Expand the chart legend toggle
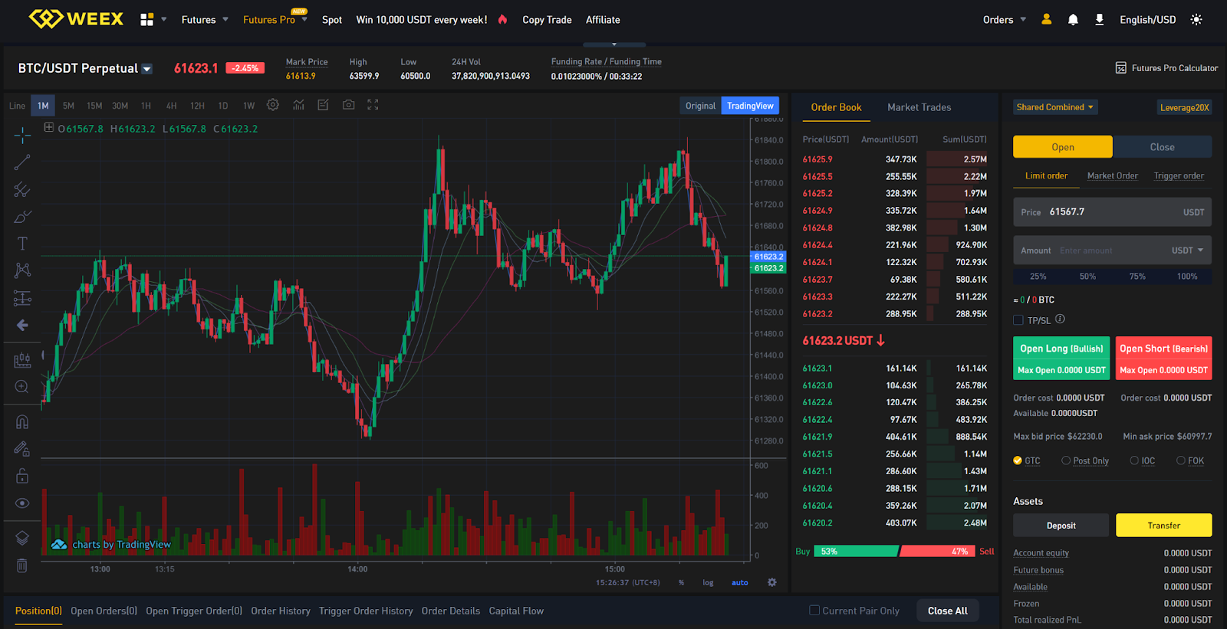This screenshot has width=1227, height=629. [49, 128]
